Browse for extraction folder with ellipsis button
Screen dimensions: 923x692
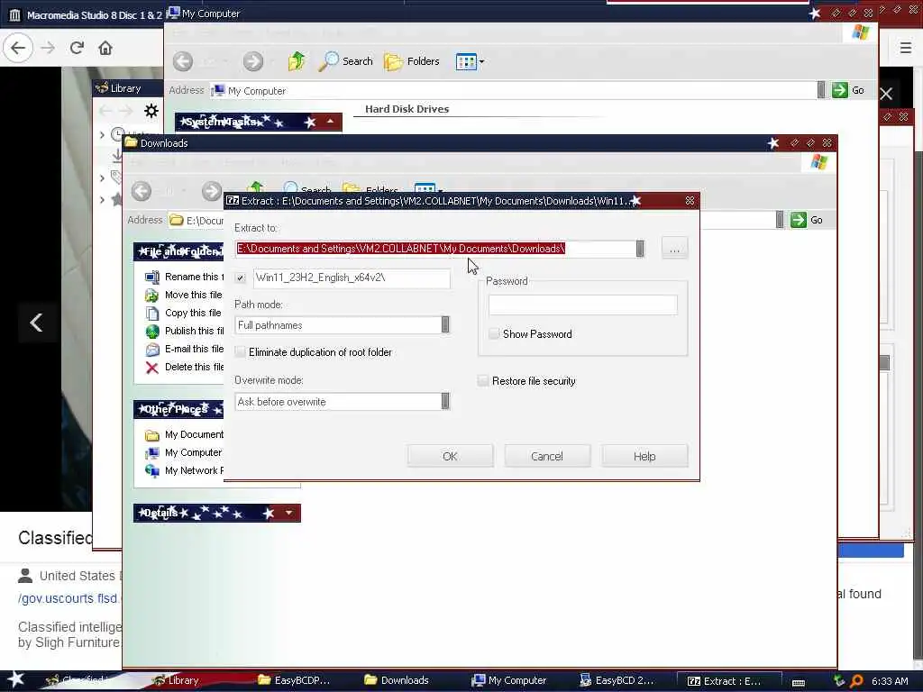point(674,249)
